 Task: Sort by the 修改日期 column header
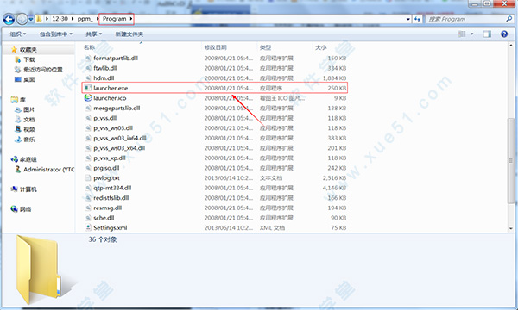215,47
